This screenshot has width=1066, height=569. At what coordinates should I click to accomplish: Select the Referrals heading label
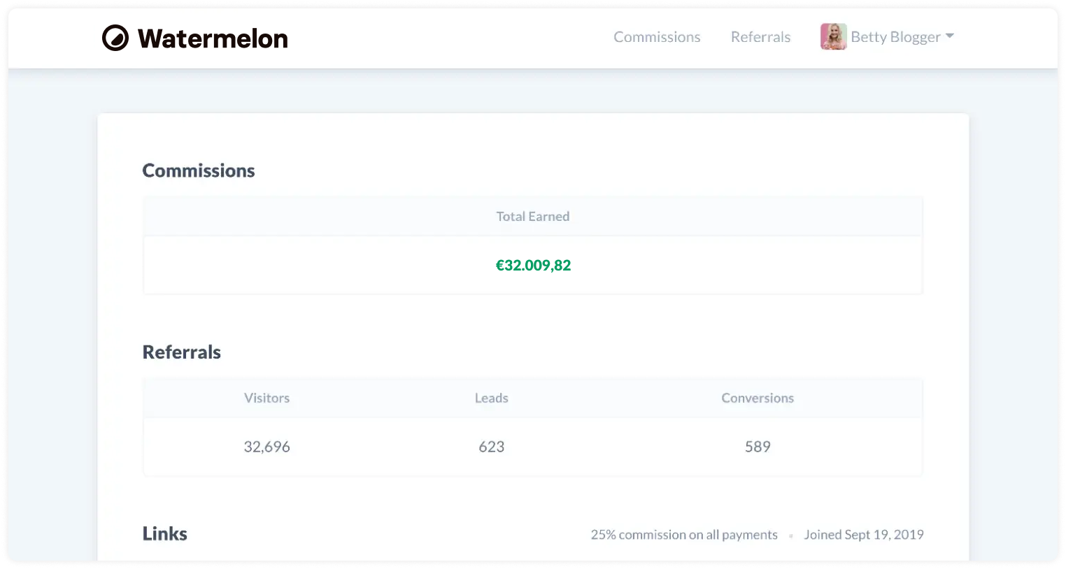pyautogui.click(x=181, y=352)
